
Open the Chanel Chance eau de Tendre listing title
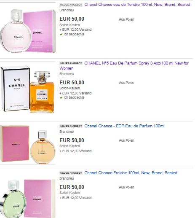(x=137, y=5)
